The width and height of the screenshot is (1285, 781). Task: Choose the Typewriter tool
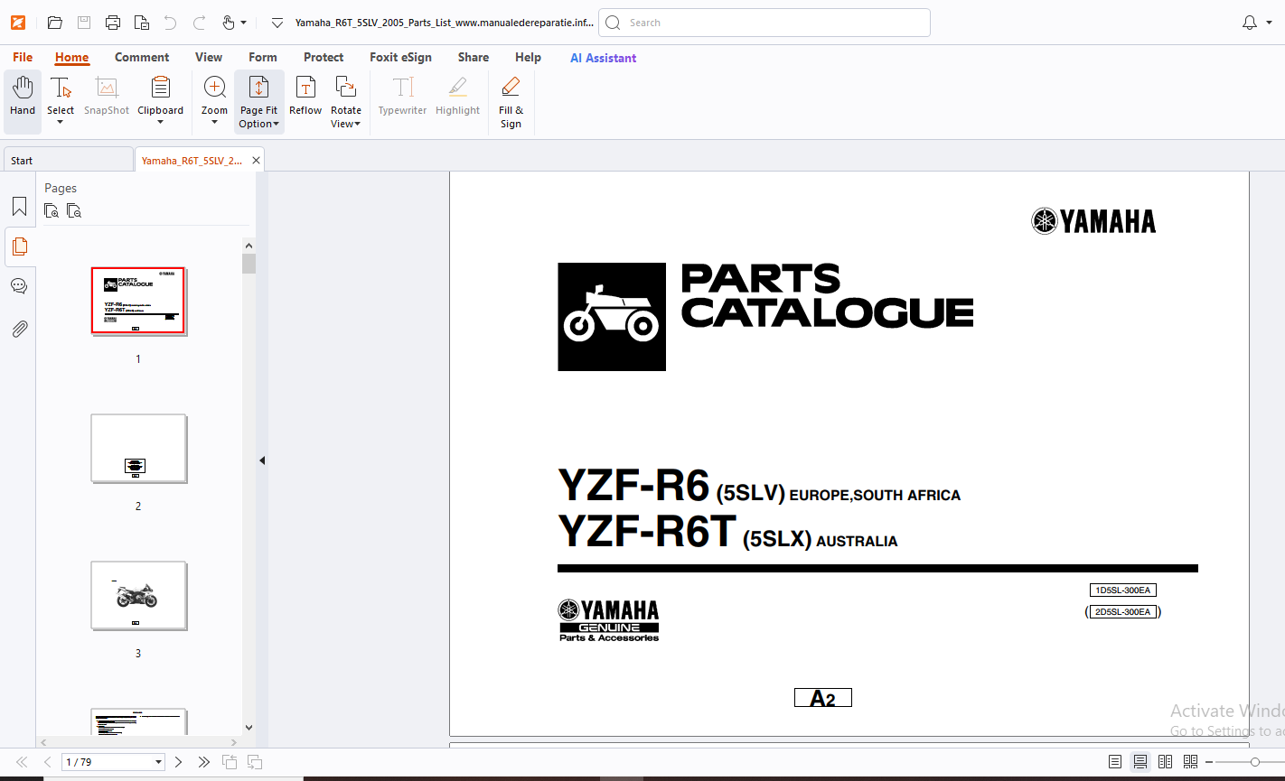[402, 97]
